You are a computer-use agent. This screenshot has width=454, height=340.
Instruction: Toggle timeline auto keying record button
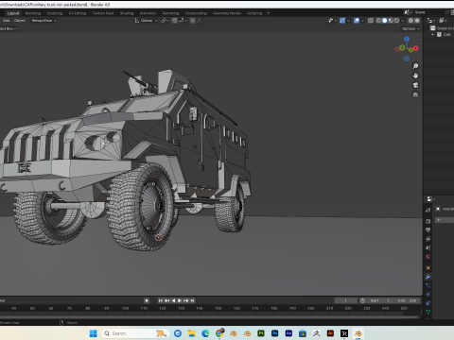click(147, 300)
